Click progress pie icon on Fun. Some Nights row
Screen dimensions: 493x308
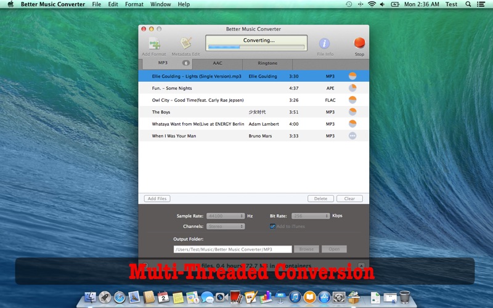pyautogui.click(x=352, y=88)
